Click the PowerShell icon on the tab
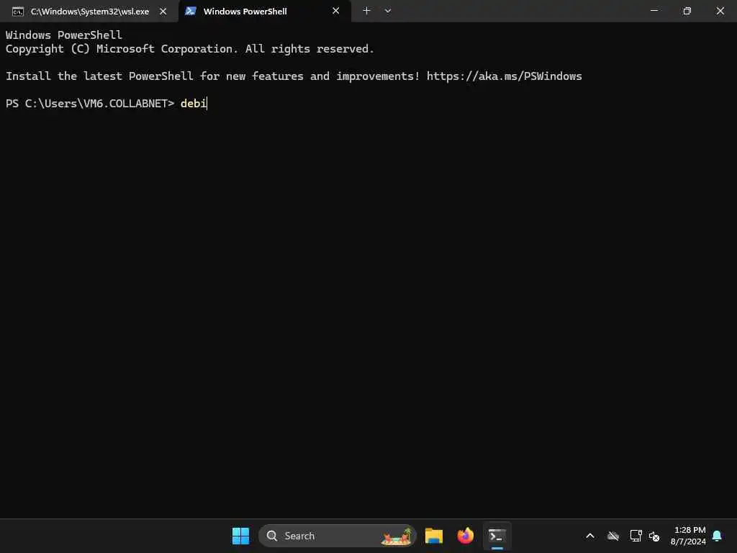This screenshot has height=553, width=737. click(190, 11)
